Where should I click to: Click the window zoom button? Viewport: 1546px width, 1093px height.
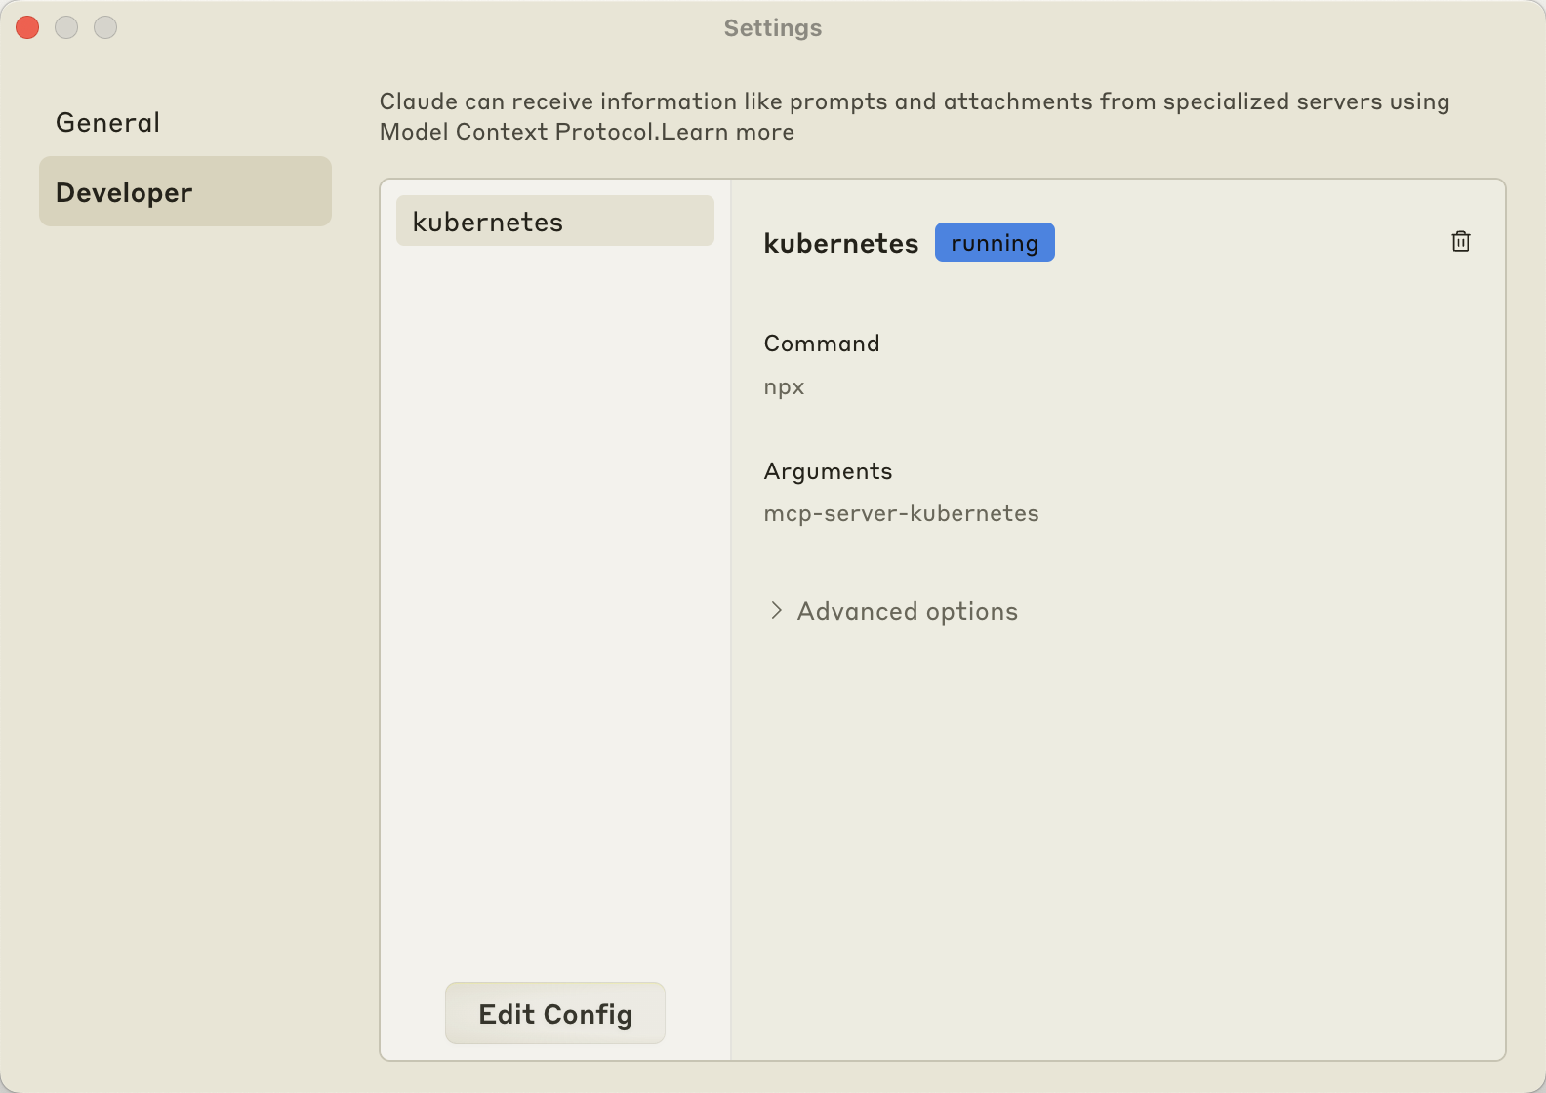(105, 27)
